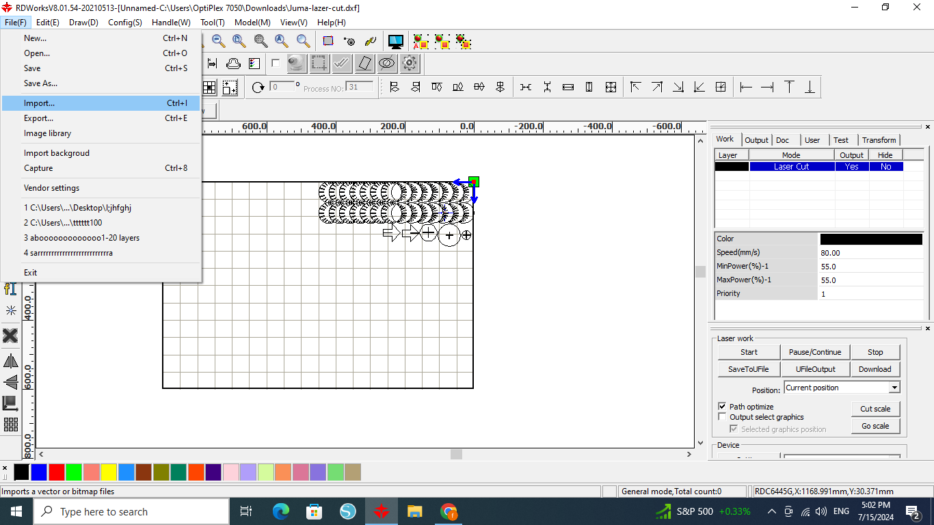Open Vendor settings from the File menu
This screenshot has width=934, height=525.
coord(101,188)
